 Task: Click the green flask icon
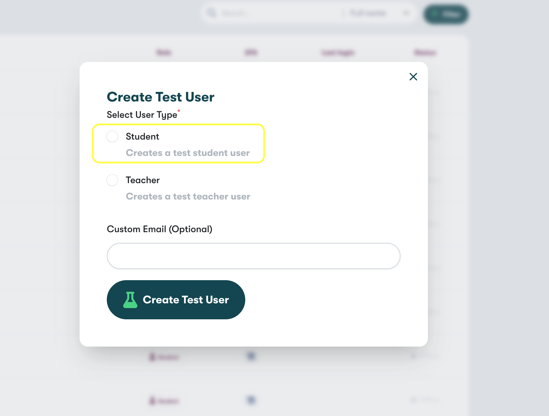click(x=130, y=300)
